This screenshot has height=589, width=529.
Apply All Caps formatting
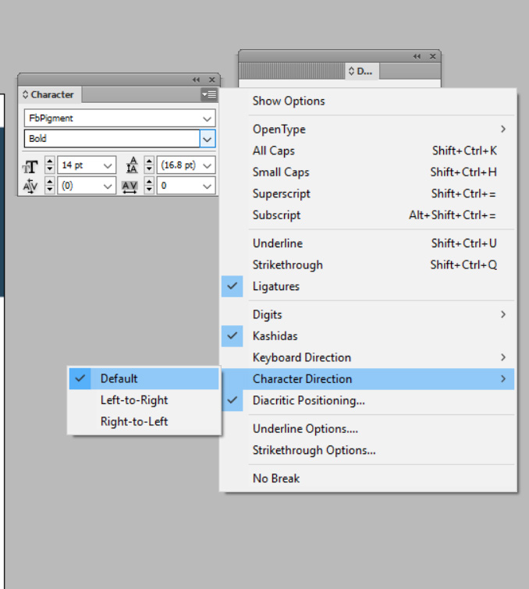[367, 151]
